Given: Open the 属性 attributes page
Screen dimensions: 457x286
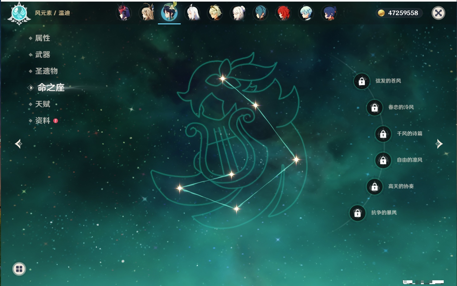Looking at the screenshot, I should (42, 38).
